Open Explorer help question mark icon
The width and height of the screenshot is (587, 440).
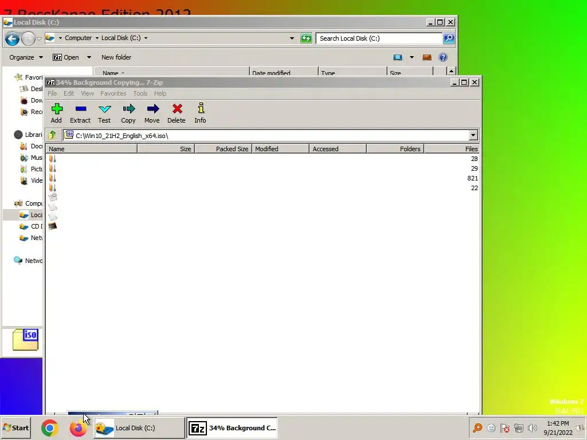coord(443,57)
